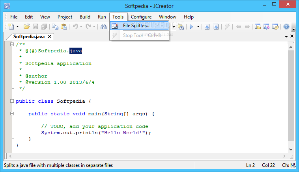
Task: Collapse the Javadoc comment block fold
Action: point(12,44)
